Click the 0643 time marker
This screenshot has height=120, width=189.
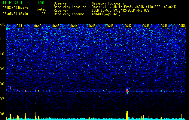coord(56,26)
